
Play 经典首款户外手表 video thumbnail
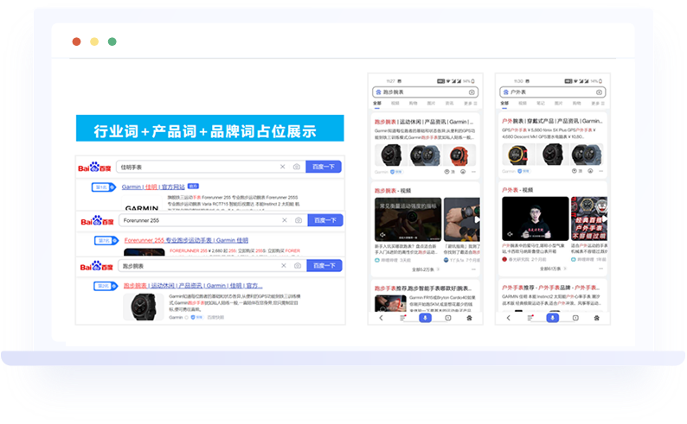(589, 218)
